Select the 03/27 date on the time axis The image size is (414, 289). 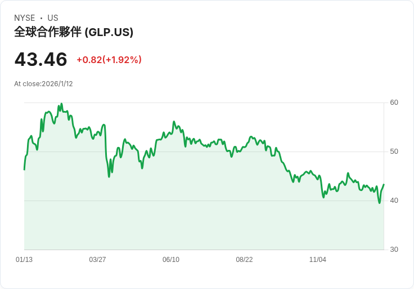[97, 260]
